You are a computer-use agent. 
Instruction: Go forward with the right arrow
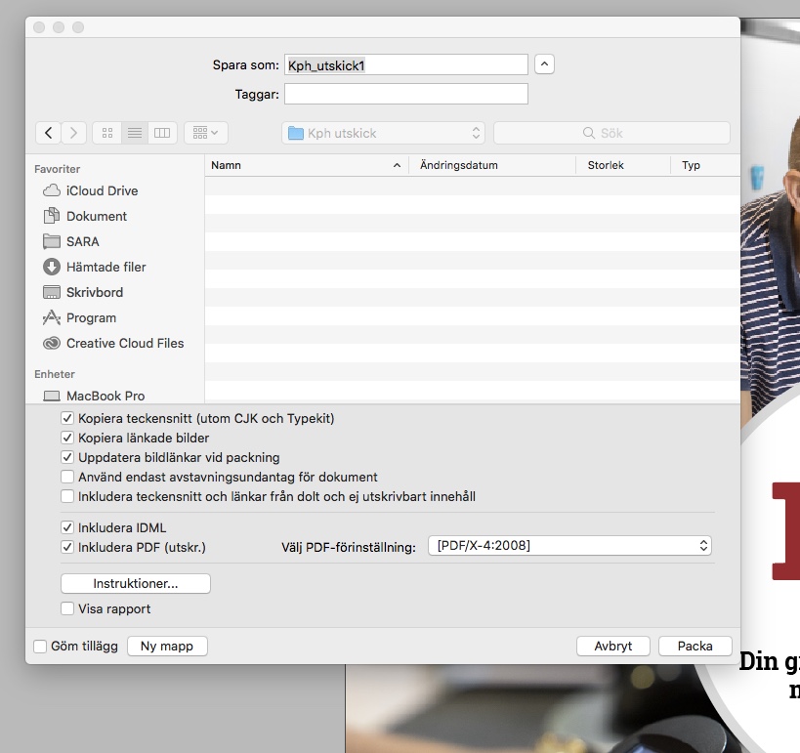tap(74, 133)
